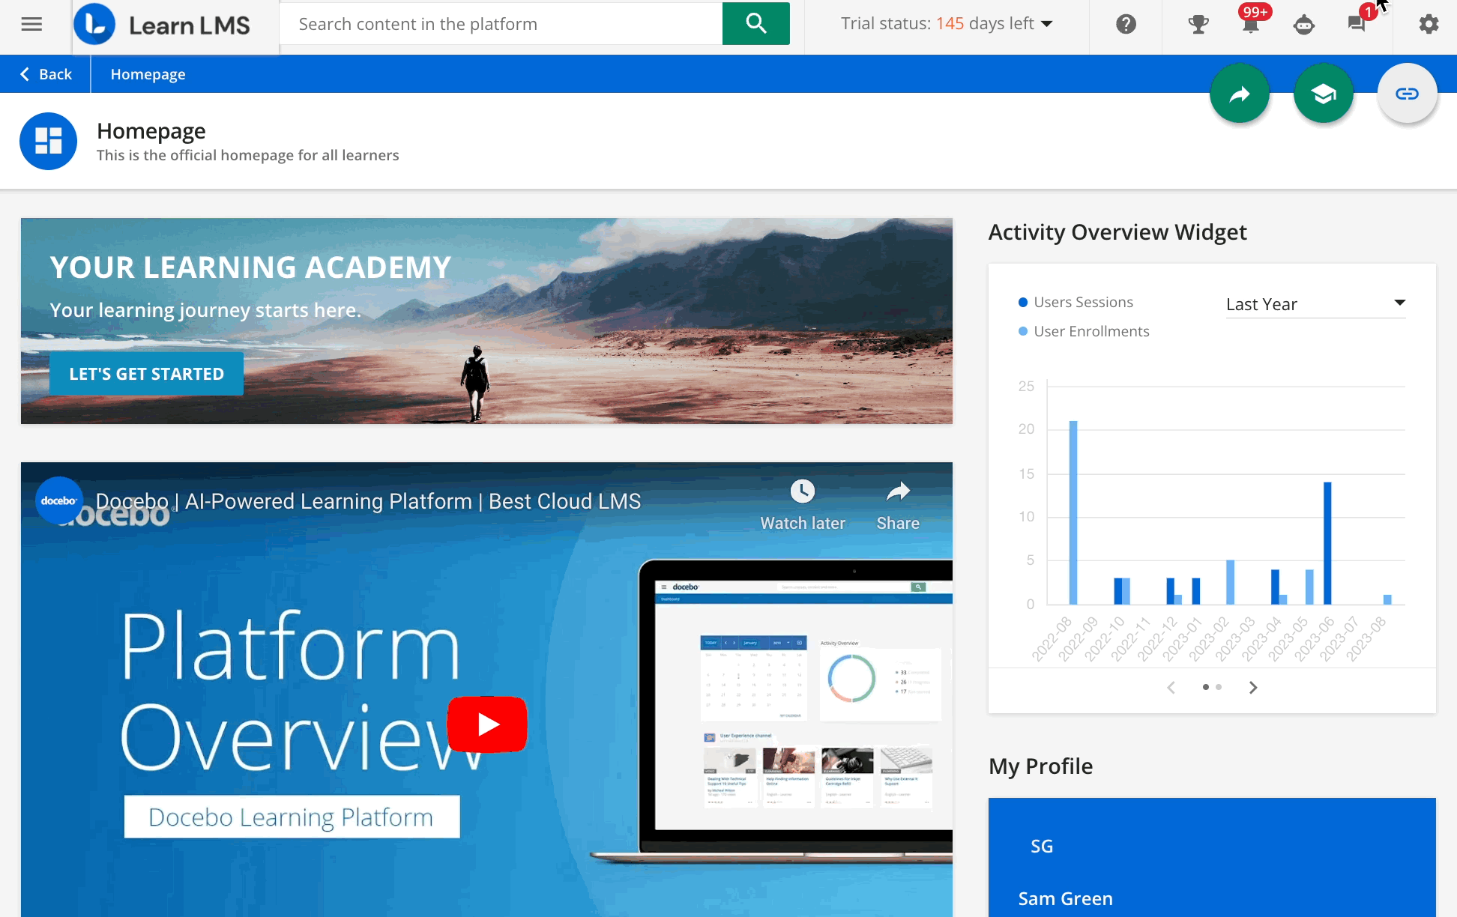Open the virtual coach robot icon

1304,24
